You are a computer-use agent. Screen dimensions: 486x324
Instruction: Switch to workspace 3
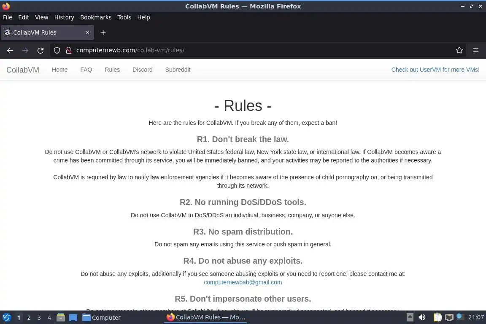(x=39, y=318)
